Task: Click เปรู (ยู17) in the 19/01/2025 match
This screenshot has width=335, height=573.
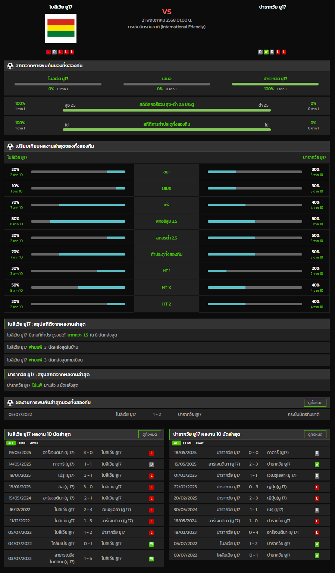Action: [x=66, y=476]
